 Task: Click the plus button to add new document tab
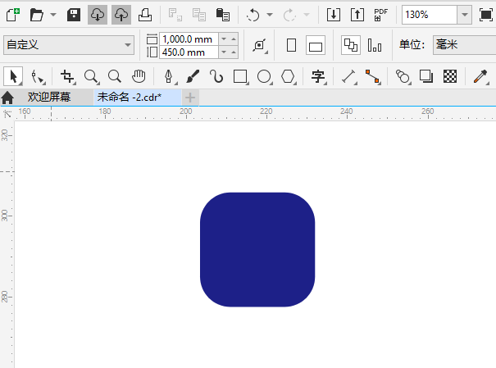tap(190, 98)
